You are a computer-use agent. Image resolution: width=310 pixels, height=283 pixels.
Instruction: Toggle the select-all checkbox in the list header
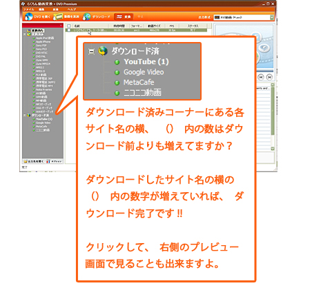68,26
